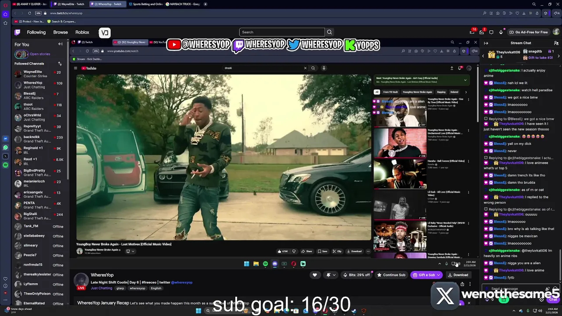Sort Followed Channels with arrows icon
The height and width of the screenshot is (316, 562).
pos(60,64)
